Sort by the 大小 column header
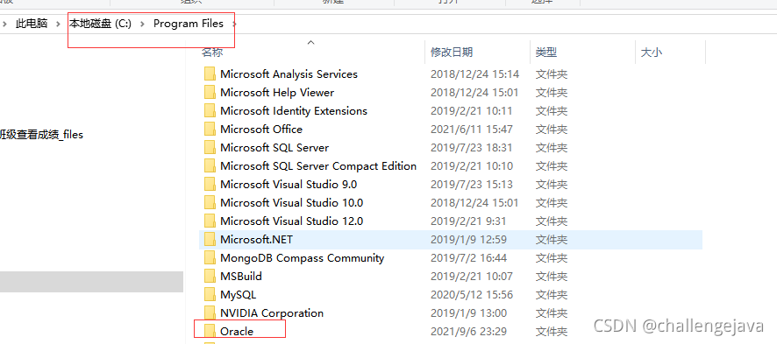Viewport: 777px width, 344px height. pos(651,52)
